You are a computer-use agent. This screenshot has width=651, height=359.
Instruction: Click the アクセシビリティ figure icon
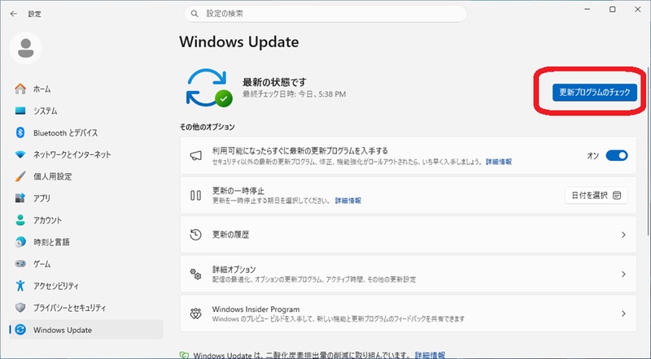20,286
